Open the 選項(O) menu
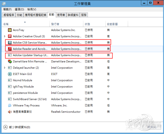This screenshot has width=164, height=134. click(x=19, y=10)
